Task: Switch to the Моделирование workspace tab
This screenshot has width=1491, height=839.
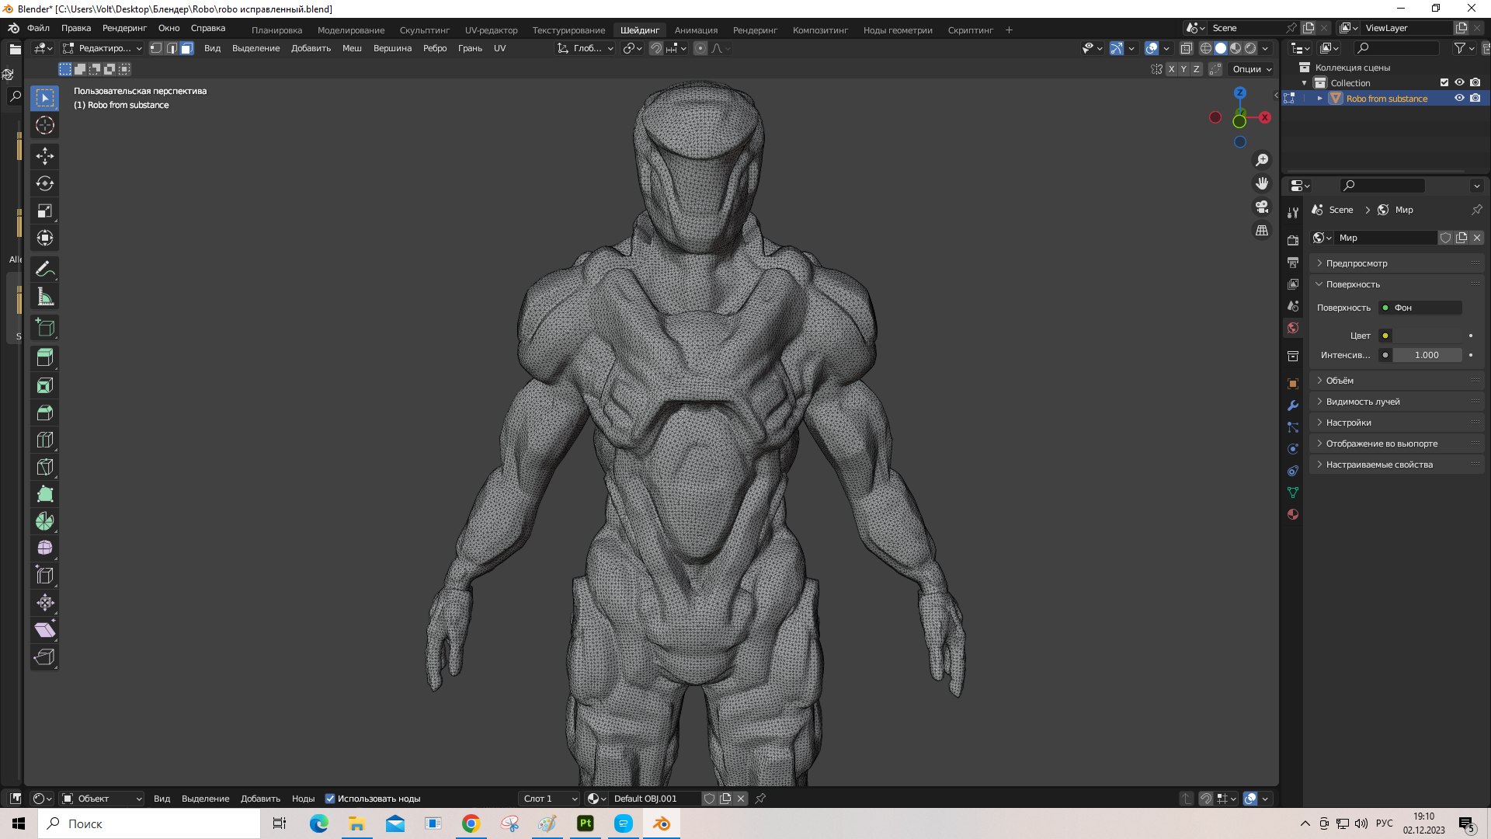Action: coord(351,30)
